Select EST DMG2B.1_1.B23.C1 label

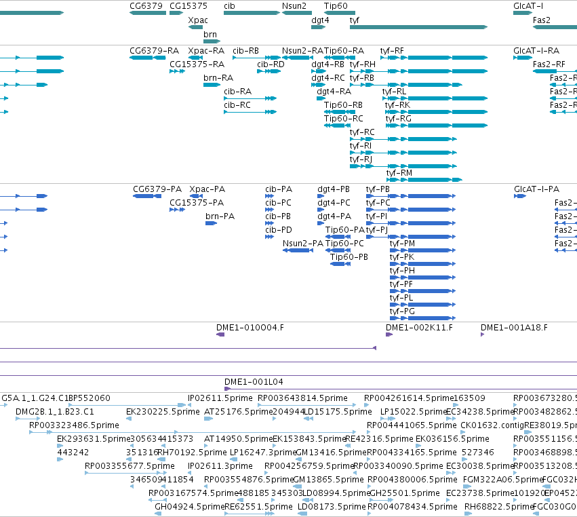pyautogui.click(x=55, y=412)
